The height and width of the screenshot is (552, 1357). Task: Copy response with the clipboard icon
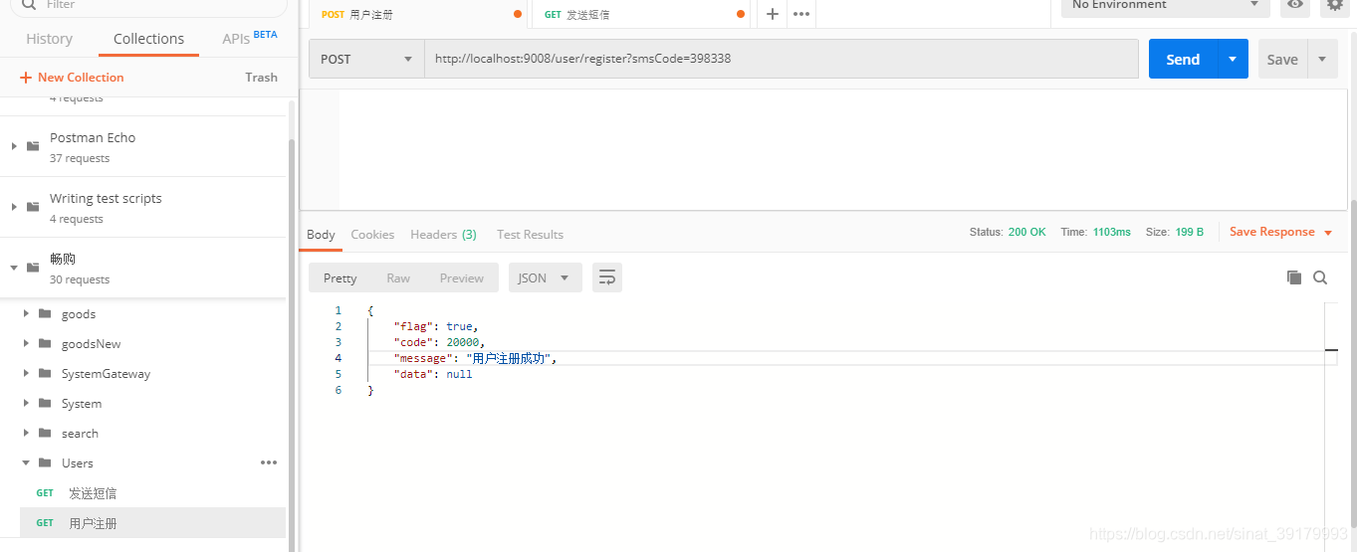coord(1294,278)
